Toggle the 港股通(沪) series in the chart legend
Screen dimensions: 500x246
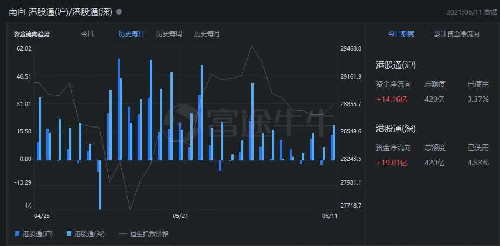pos(33,234)
